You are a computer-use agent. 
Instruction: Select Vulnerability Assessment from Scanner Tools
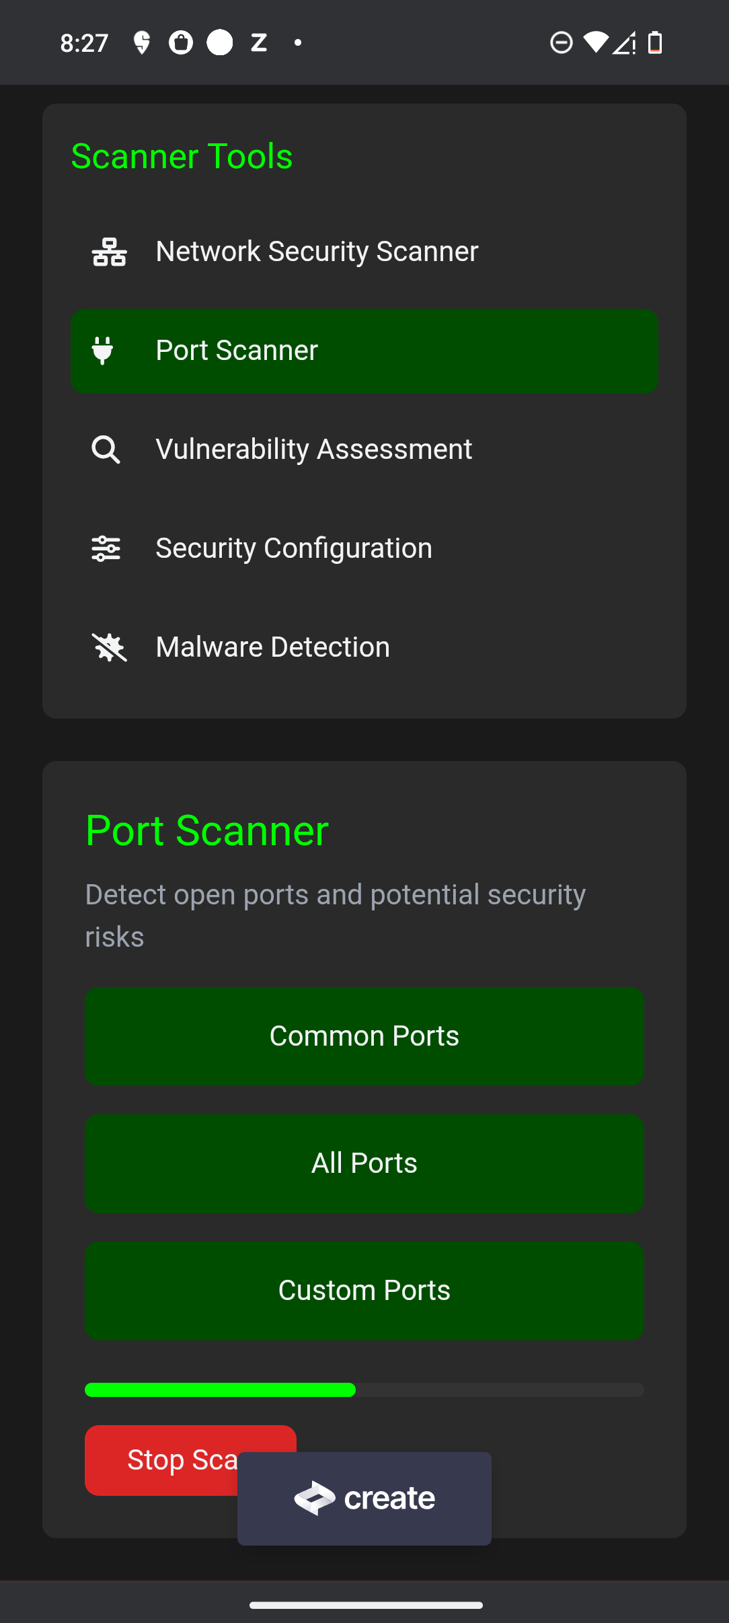[313, 449]
